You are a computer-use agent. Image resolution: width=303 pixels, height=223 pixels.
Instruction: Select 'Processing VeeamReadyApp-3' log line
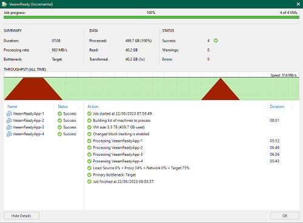pos(118,155)
